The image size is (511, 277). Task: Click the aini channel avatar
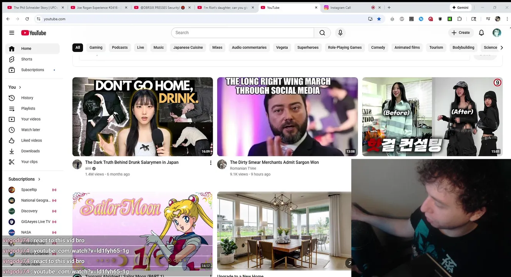[77, 164]
